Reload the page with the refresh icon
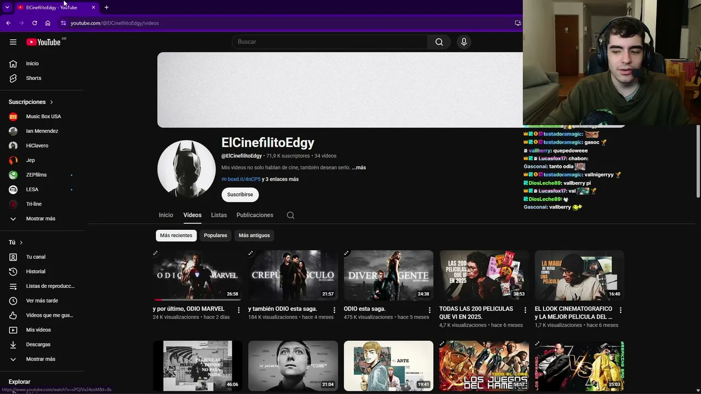This screenshot has height=394, width=701. click(35, 23)
